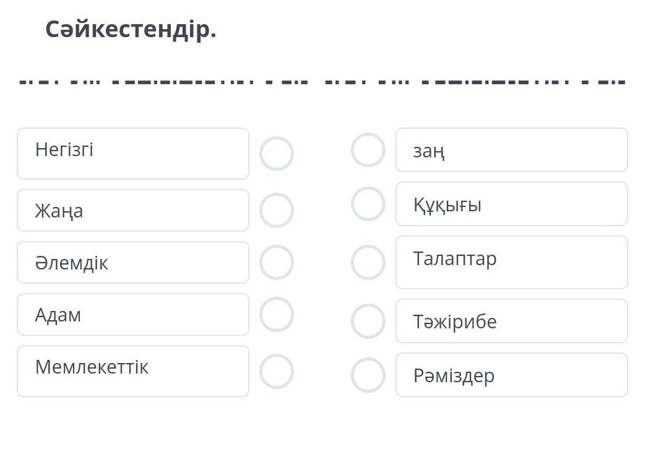Select the circle next to Жаңа
The image size is (656, 451).
pos(276,210)
